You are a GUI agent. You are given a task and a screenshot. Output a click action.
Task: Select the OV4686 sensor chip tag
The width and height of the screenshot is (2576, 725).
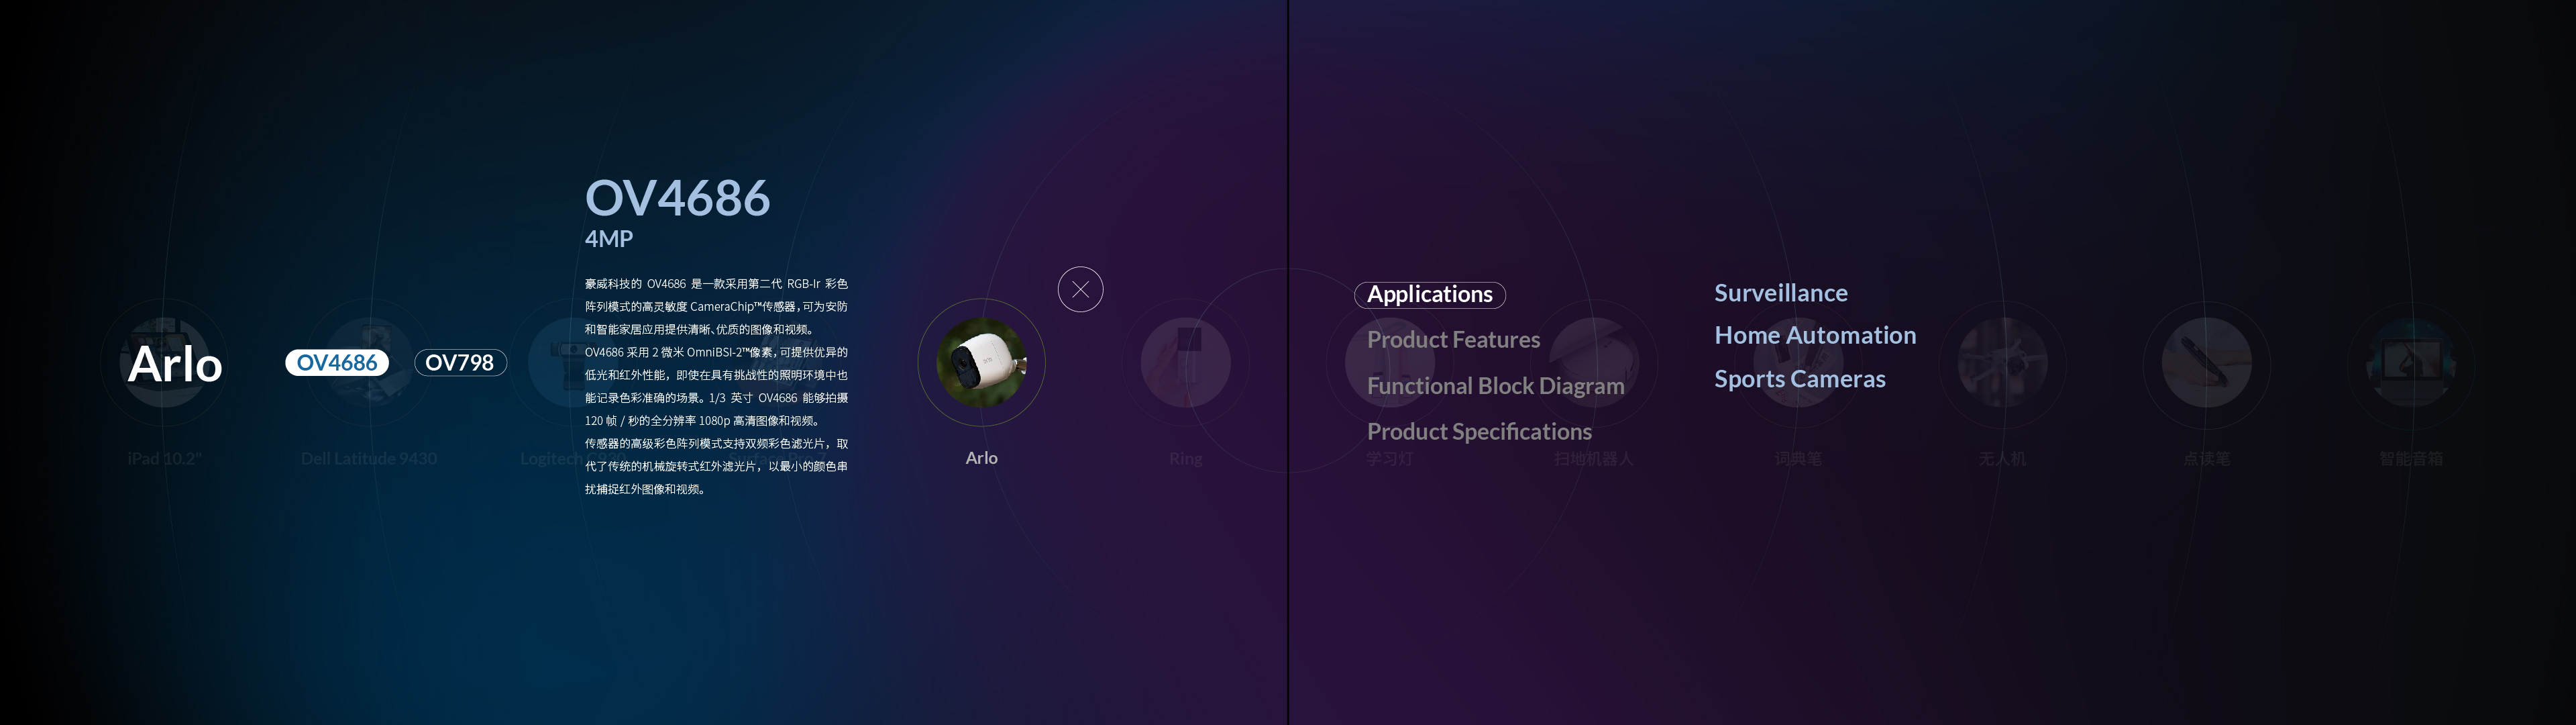tap(337, 362)
